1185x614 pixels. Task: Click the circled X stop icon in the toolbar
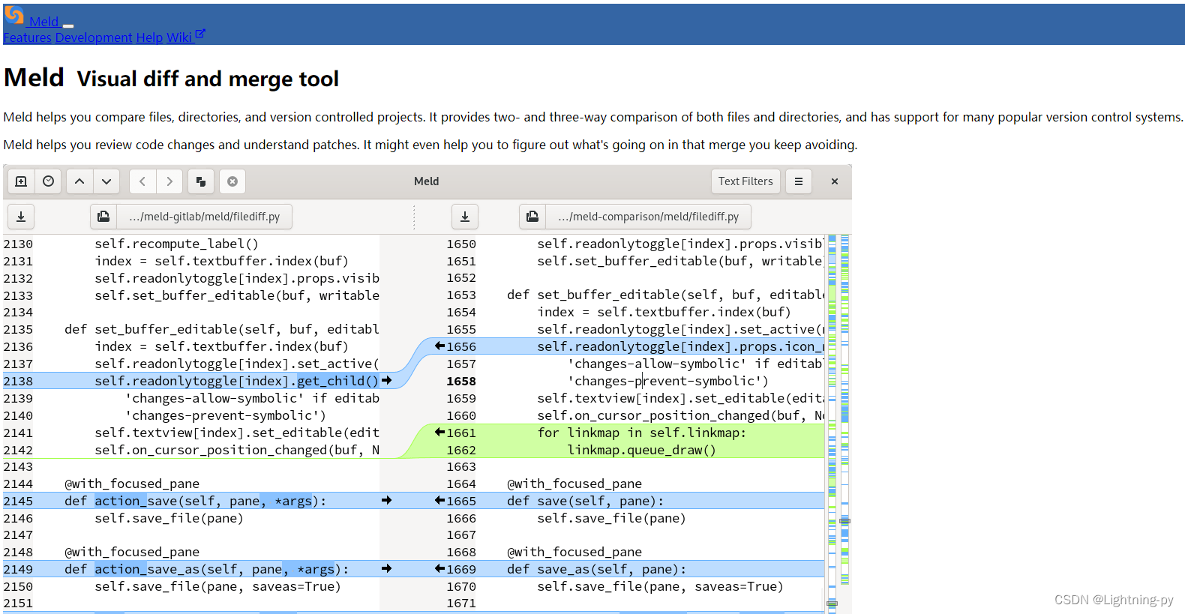pyautogui.click(x=232, y=181)
